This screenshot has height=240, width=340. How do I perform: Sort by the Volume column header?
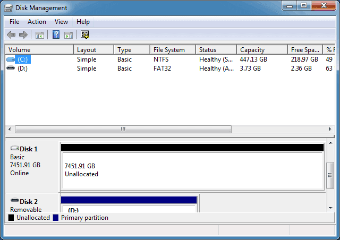tap(39, 50)
